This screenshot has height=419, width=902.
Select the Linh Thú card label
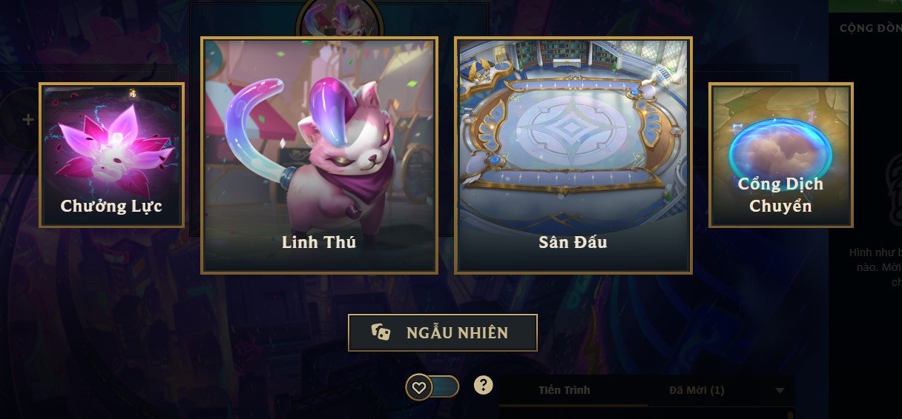(319, 242)
